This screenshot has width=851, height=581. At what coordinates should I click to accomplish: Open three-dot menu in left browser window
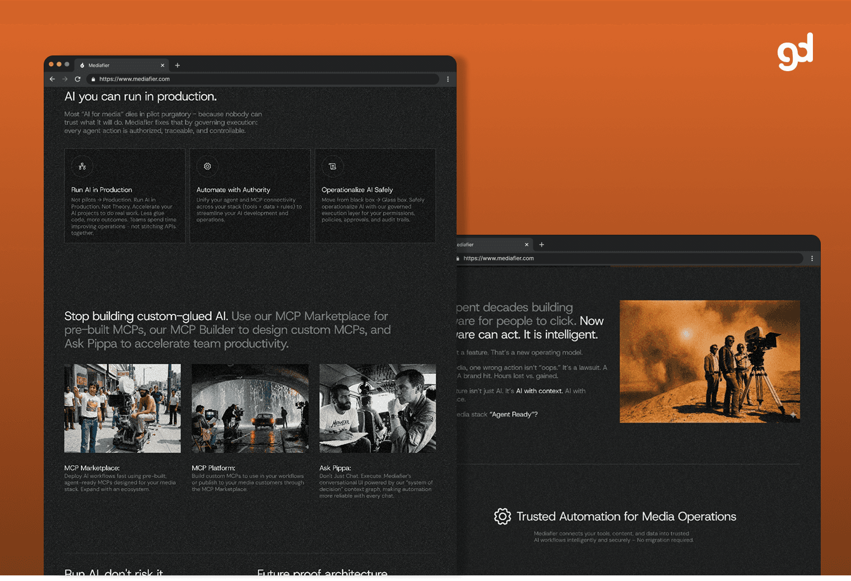(448, 79)
